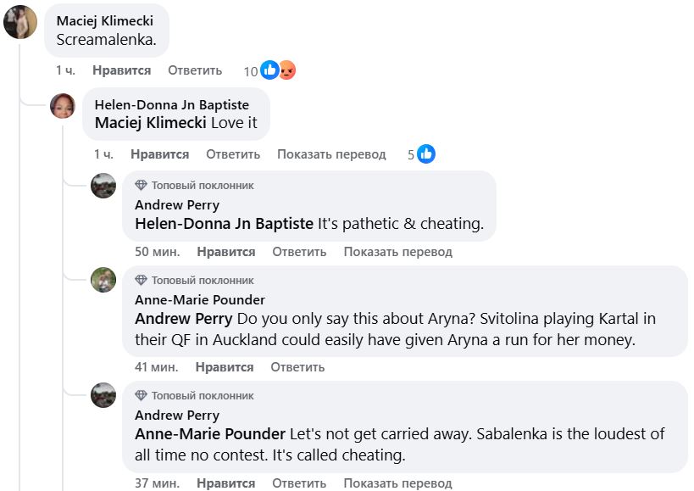The width and height of the screenshot is (694, 491).
Task: Show translation of Andrew Perry's pathetic comment
Action: (397, 252)
